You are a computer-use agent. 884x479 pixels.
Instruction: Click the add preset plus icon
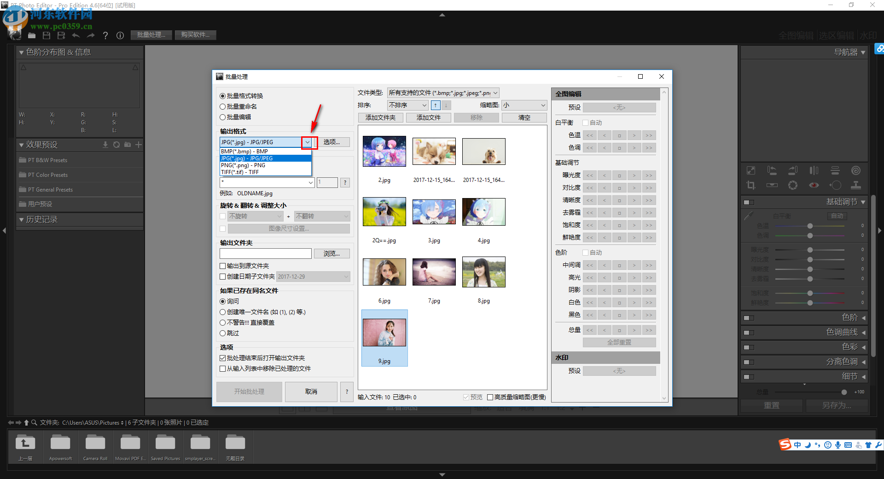coord(139,145)
